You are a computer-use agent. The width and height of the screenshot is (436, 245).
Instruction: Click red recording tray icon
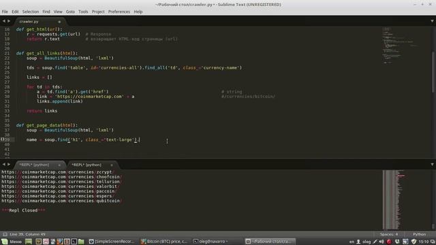click(x=389, y=242)
